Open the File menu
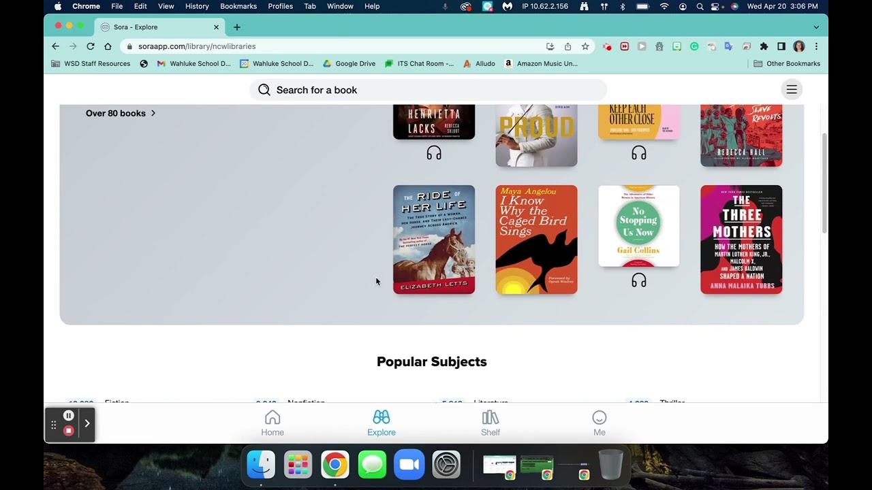Screen dimensions: 872x490 117,6
